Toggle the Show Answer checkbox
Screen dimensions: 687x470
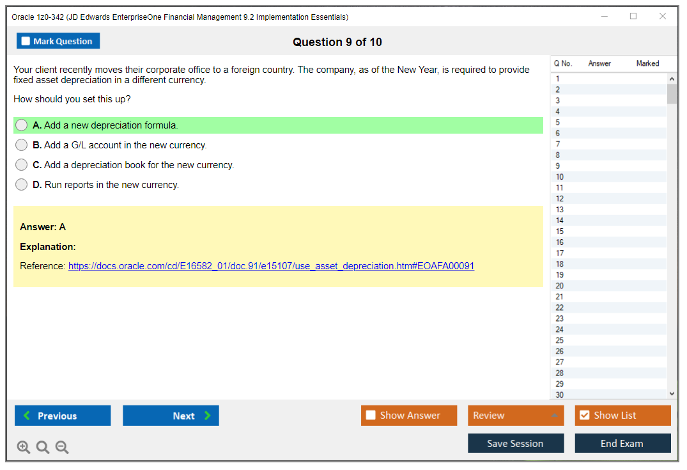tap(371, 416)
